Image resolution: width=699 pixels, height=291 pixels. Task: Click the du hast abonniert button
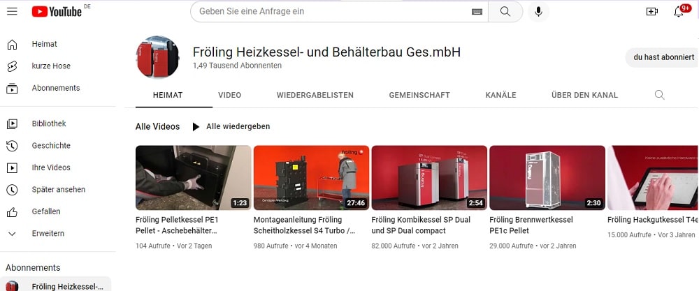click(x=663, y=57)
